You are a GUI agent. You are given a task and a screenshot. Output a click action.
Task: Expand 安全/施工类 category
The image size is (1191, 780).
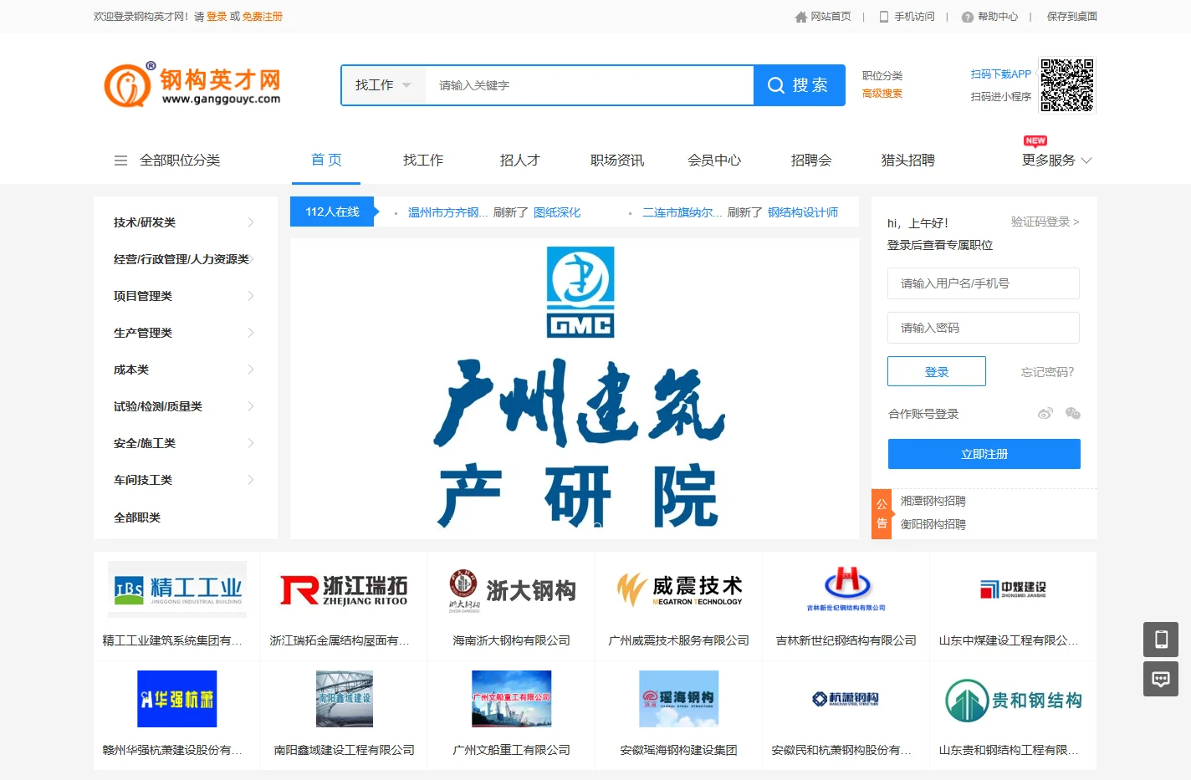point(184,443)
